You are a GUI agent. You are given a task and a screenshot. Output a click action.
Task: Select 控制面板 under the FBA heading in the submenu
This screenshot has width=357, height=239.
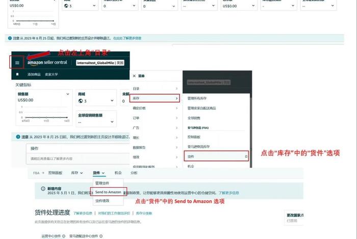click(x=194, y=137)
